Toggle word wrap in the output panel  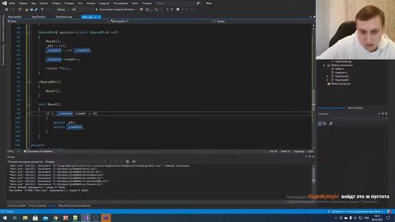coord(134,162)
